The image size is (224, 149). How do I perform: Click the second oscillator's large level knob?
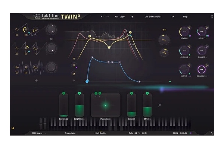tap(51, 48)
